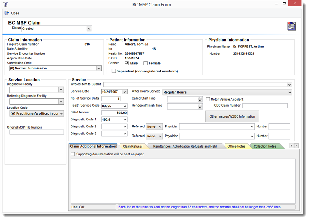Check Dependent (non-registered newborn) box
This screenshot has width=309, height=220.
coord(114,71)
